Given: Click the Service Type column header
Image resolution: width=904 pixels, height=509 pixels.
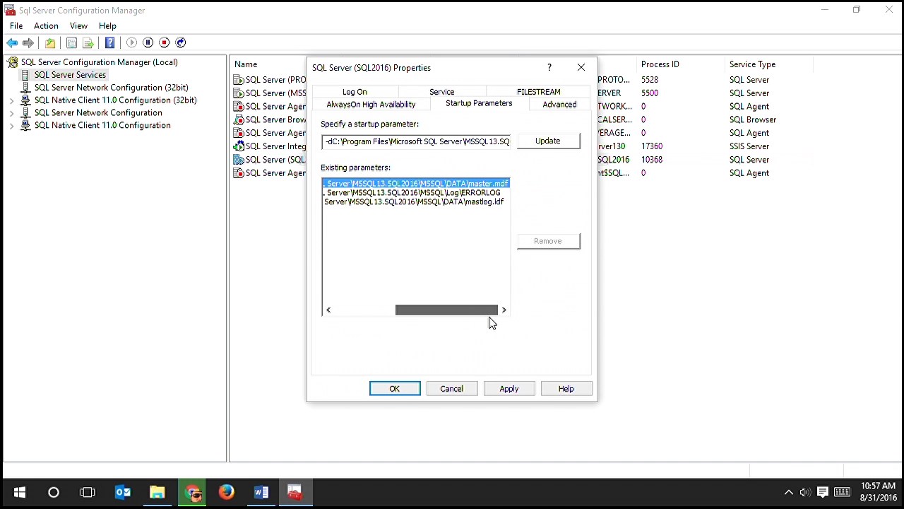Looking at the screenshot, I should point(752,64).
